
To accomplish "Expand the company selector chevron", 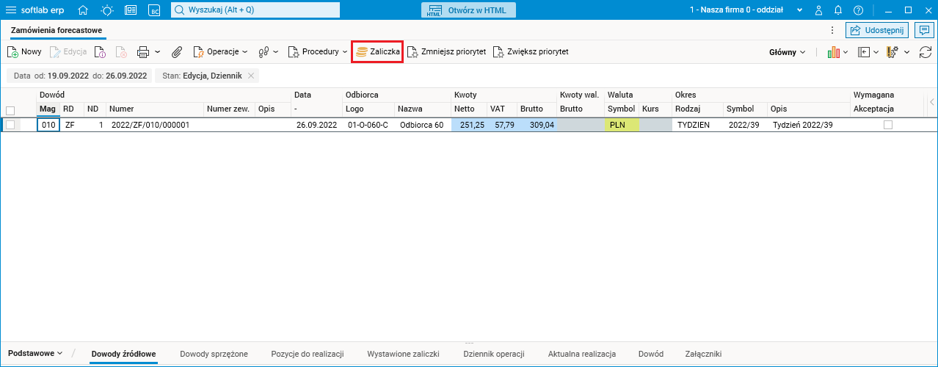I will coord(800,10).
